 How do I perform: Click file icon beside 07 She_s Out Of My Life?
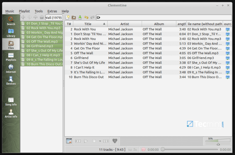click(23, 51)
